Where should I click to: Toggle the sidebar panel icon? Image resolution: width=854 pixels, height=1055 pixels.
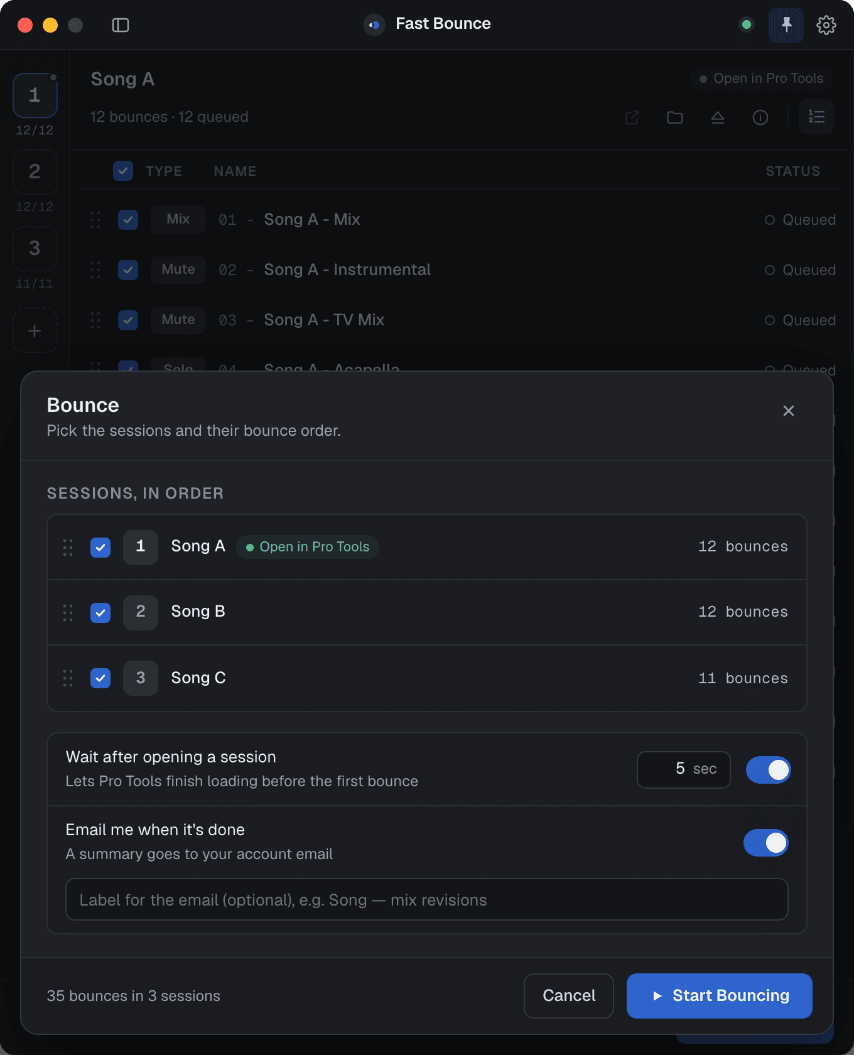coord(121,25)
